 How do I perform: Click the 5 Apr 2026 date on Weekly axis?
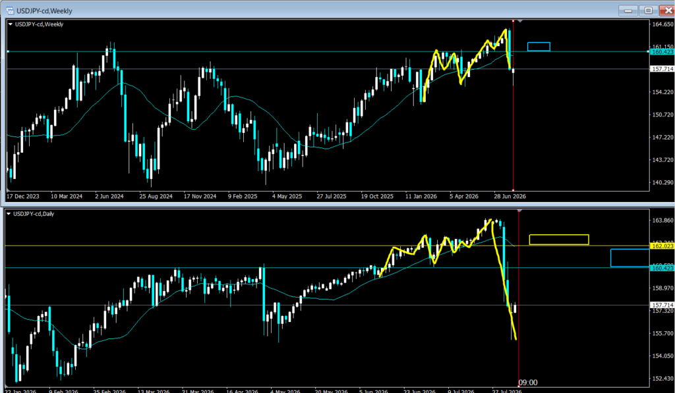pos(464,196)
